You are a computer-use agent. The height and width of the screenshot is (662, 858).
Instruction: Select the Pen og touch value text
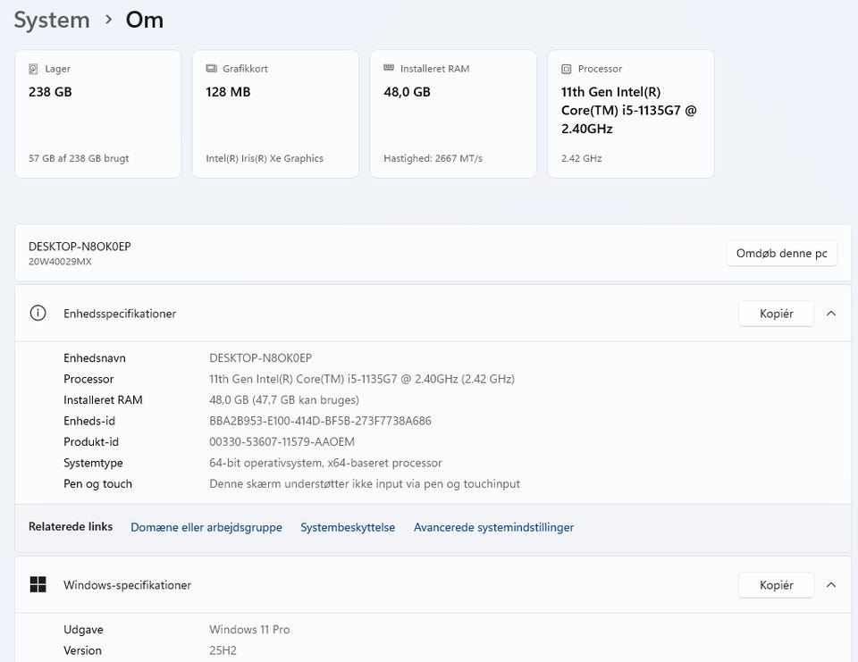[365, 483]
